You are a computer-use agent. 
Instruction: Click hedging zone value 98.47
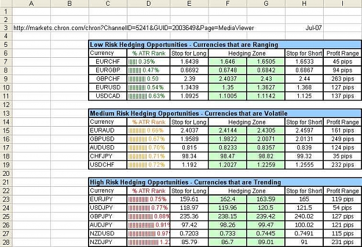[228, 156]
